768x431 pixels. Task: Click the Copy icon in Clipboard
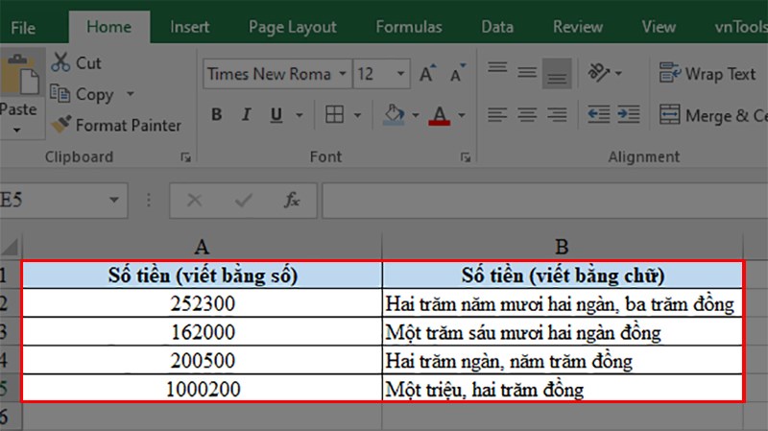[x=61, y=94]
